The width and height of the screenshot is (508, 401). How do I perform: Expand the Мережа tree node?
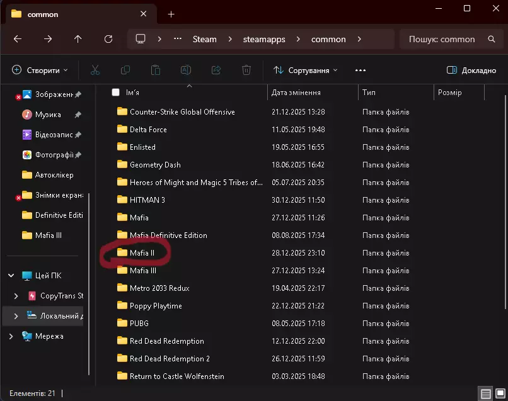[11, 336]
